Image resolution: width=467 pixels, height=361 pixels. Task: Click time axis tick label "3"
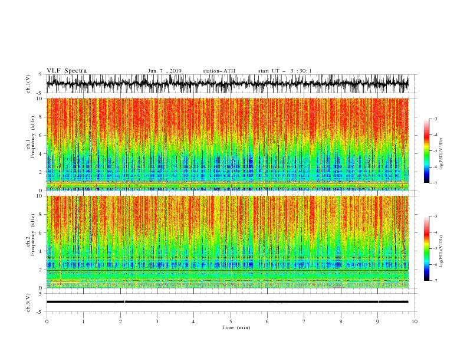pos(157,321)
